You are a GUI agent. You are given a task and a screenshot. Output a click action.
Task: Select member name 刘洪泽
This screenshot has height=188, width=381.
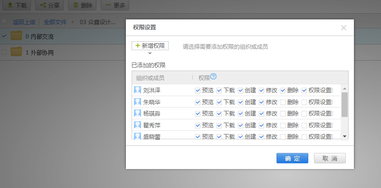pos(152,90)
